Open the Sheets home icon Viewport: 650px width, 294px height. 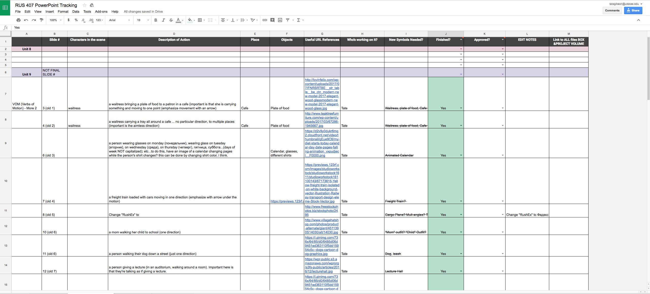click(x=5, y=8)
